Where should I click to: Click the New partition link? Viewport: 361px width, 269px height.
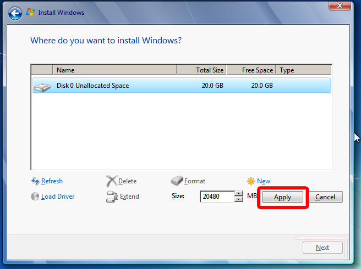[x=264, y=181]
